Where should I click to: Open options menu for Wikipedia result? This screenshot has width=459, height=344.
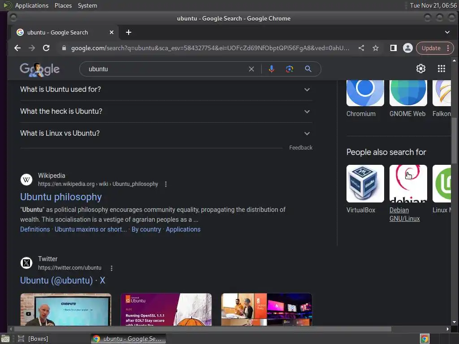point(166,184)
